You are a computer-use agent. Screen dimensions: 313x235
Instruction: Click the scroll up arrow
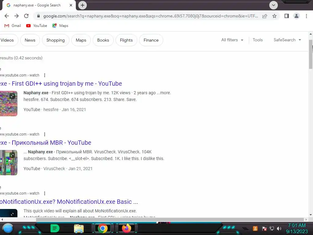[311, 34]
